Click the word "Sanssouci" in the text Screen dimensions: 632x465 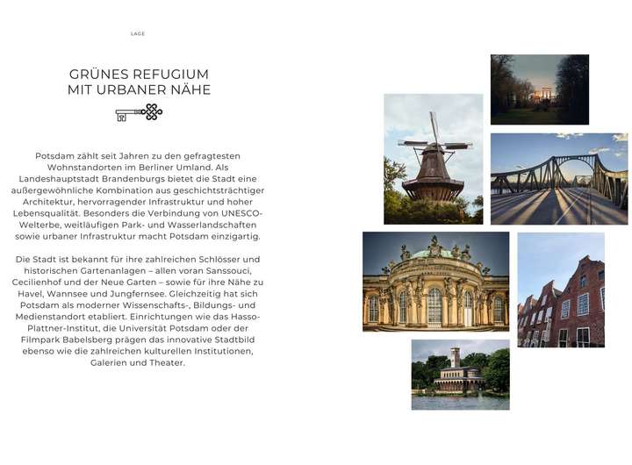point(235,270)
